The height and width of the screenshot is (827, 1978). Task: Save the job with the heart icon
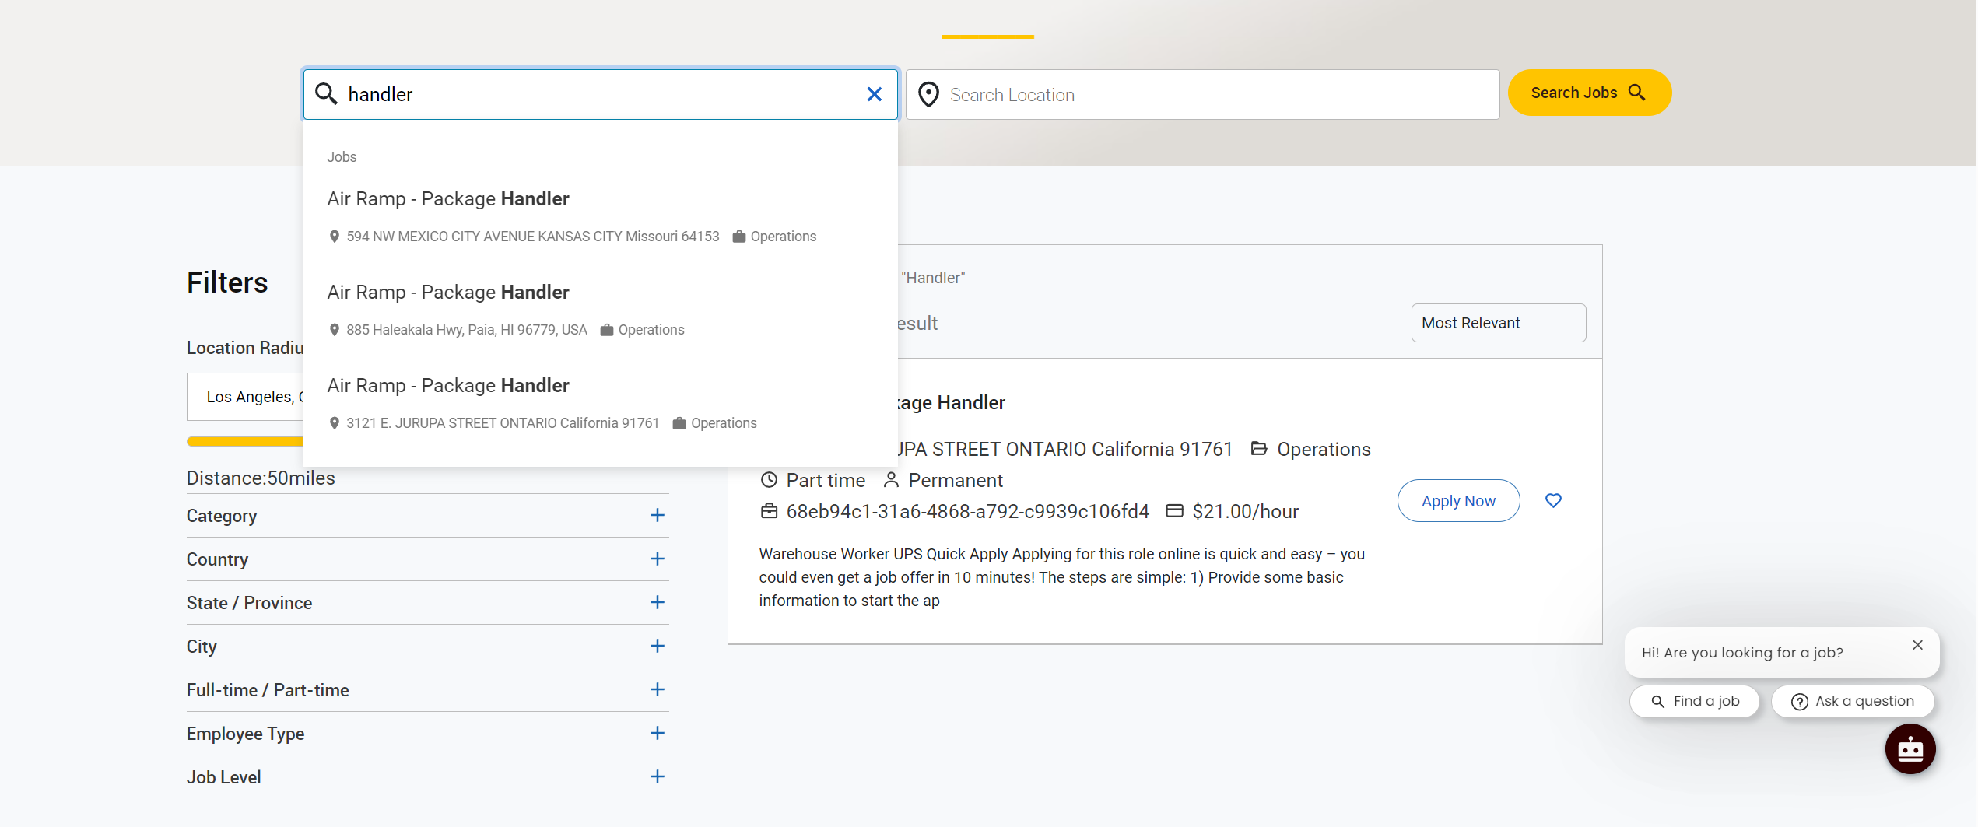coord(1553,501)
